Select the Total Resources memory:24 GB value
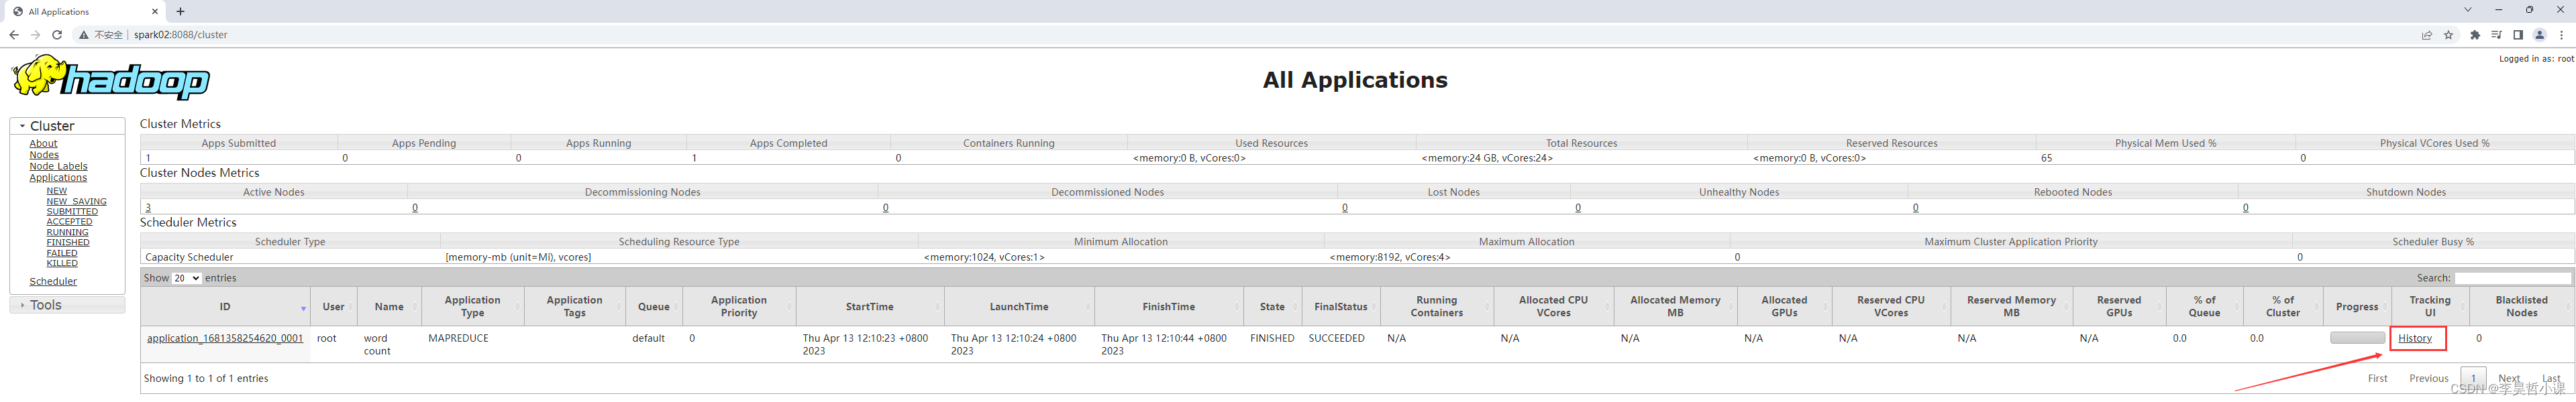The width and height of the screenshot is (2576, 402). click(1487, 157)
